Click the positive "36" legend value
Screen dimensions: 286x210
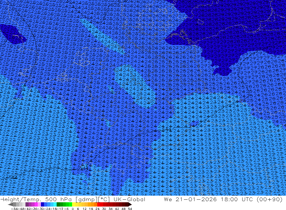point(110,209)
